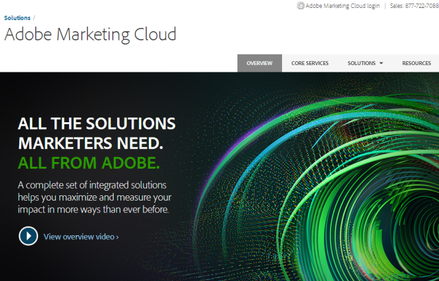Click the arrow after View overview video

pos(117,237)
